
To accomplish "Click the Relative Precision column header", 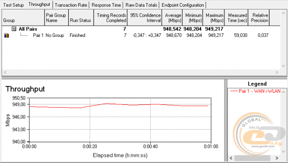I will [x=259, y=18].
